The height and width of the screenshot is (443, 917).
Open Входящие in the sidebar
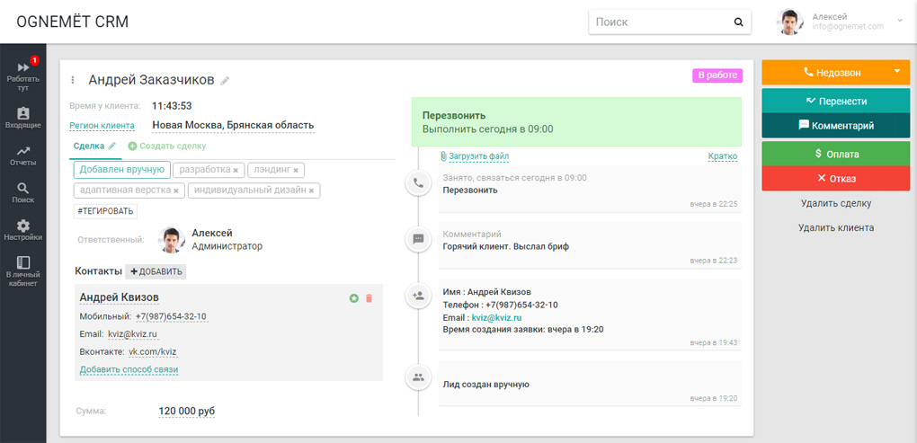click(x=22, y=118)
